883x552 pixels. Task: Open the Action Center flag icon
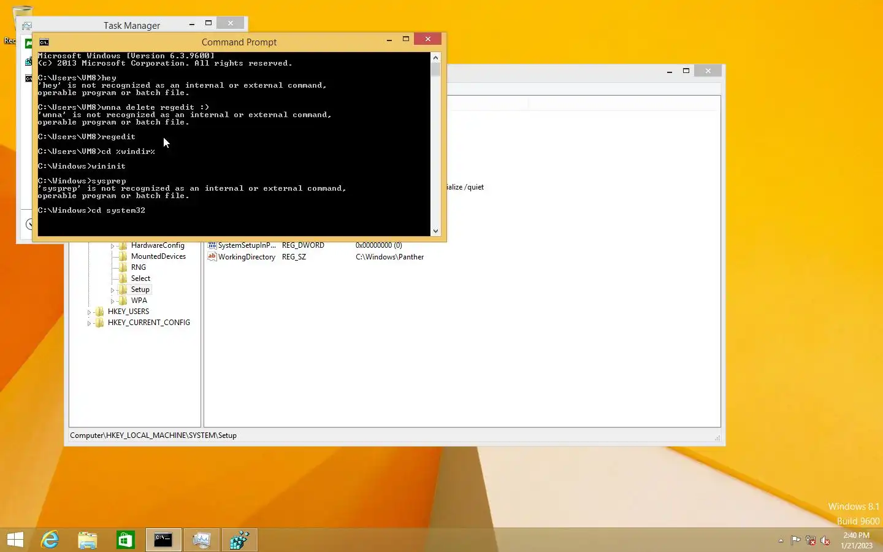point(795,540)
